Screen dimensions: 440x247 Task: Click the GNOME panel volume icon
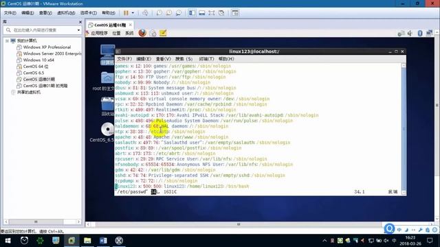(410, 34)
